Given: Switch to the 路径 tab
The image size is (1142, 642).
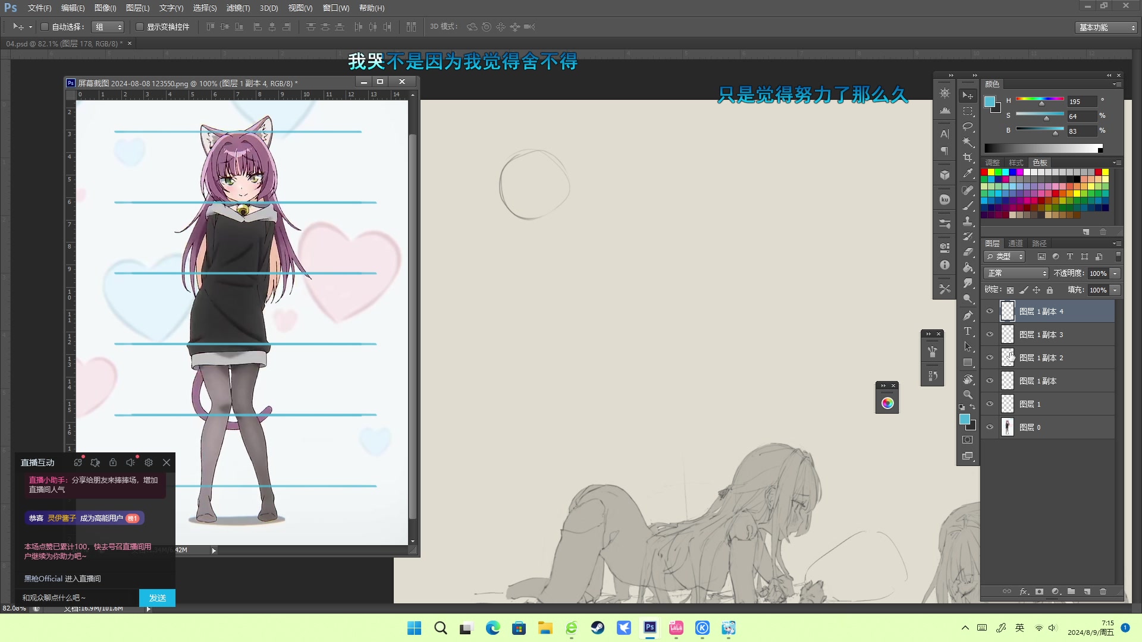Looking at the screenshot, I should point(1039,243).
